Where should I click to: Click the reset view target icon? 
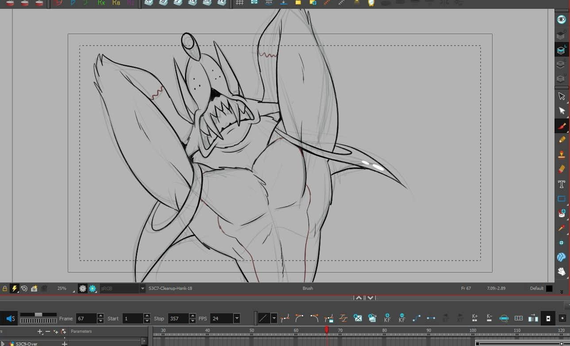coord(24,288)
